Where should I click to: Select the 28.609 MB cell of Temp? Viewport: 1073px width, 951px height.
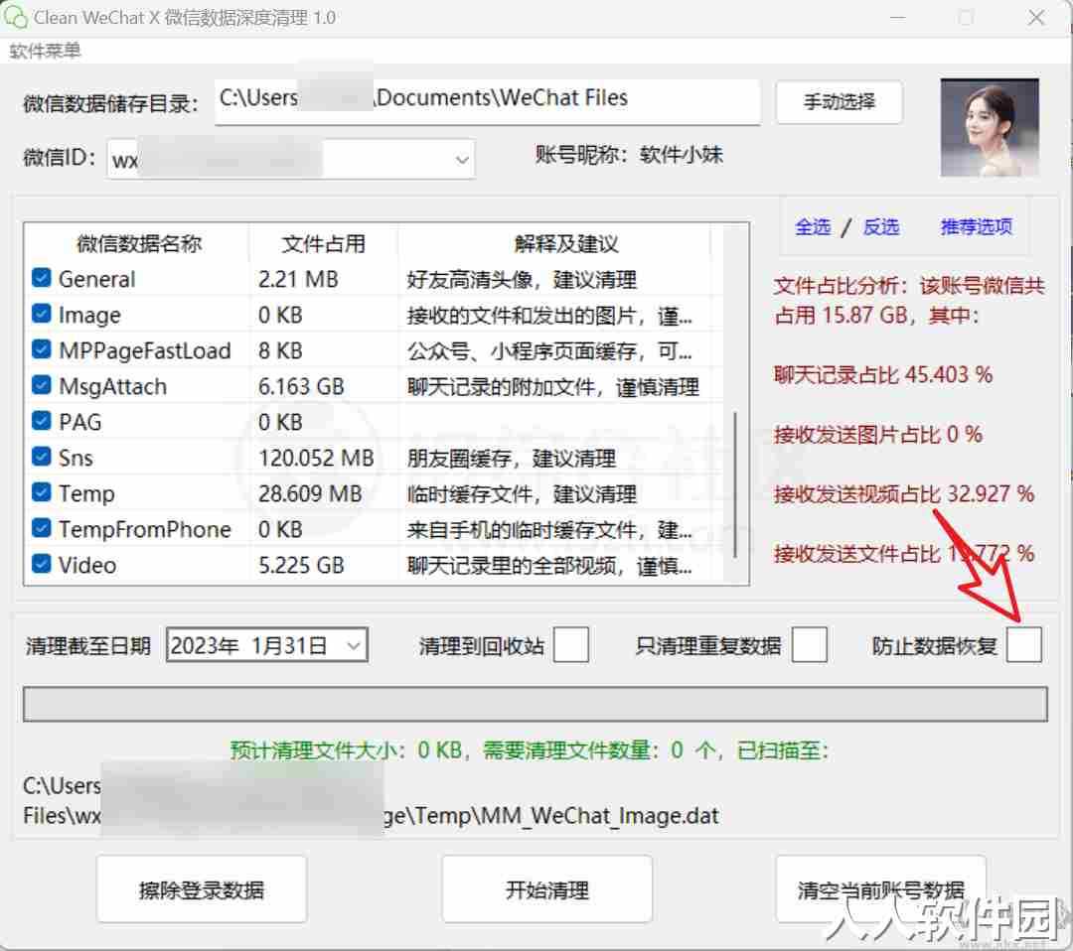pos(310,493)
